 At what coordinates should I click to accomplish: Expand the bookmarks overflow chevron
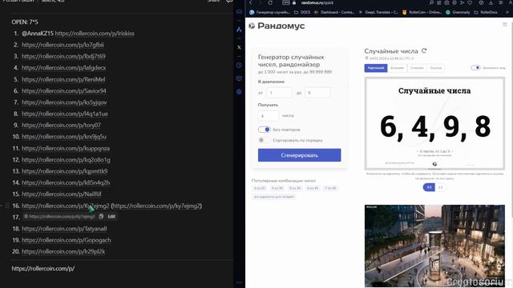click(x=507, y=12)
